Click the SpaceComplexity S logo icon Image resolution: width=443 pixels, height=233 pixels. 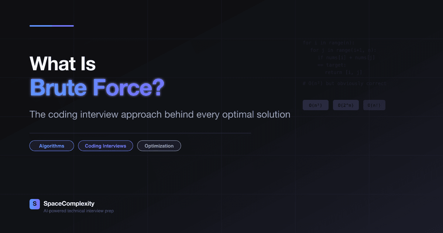[x=34, y=204]
